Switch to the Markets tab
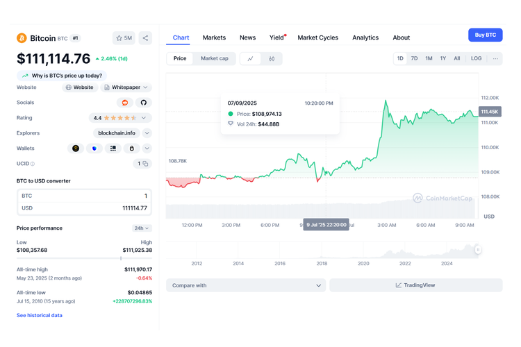This screenshot has height=347, width=521. pyautogui.click(x=215, y=37)
